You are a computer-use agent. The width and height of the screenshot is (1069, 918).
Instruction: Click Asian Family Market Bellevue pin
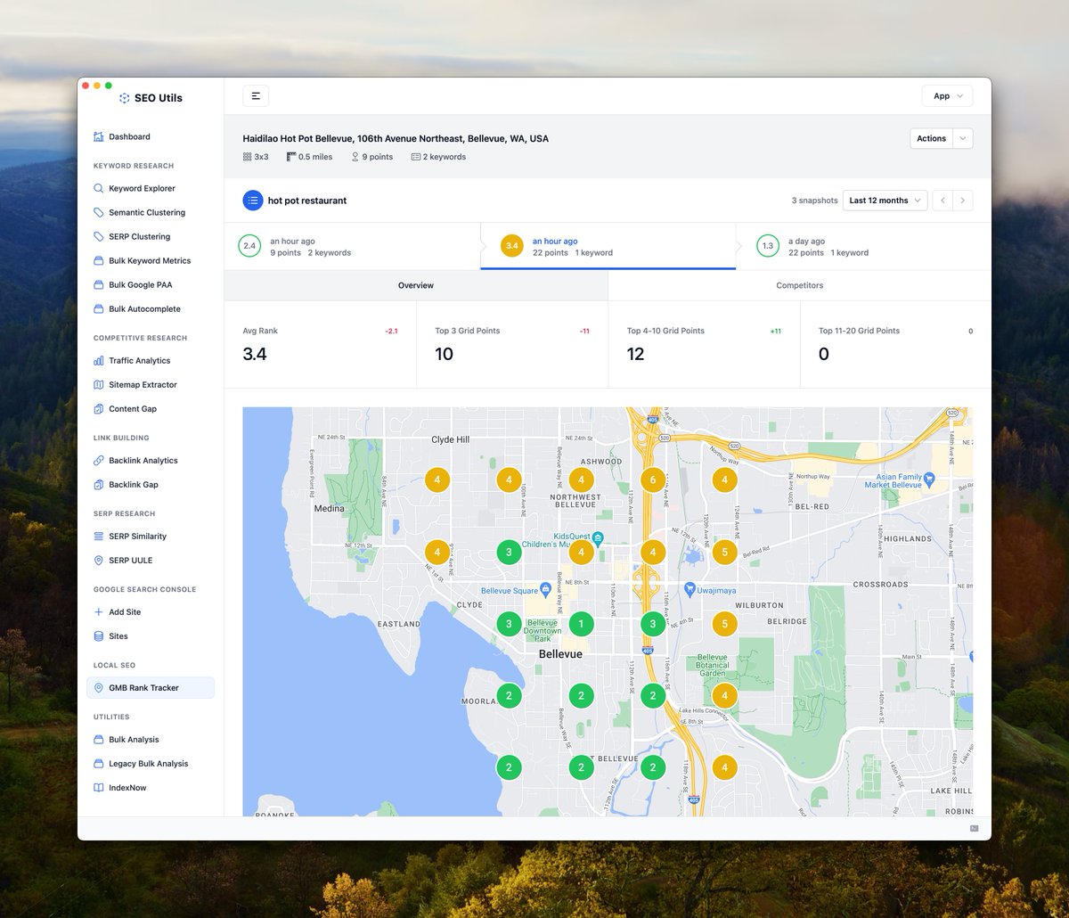pos(928,479)
